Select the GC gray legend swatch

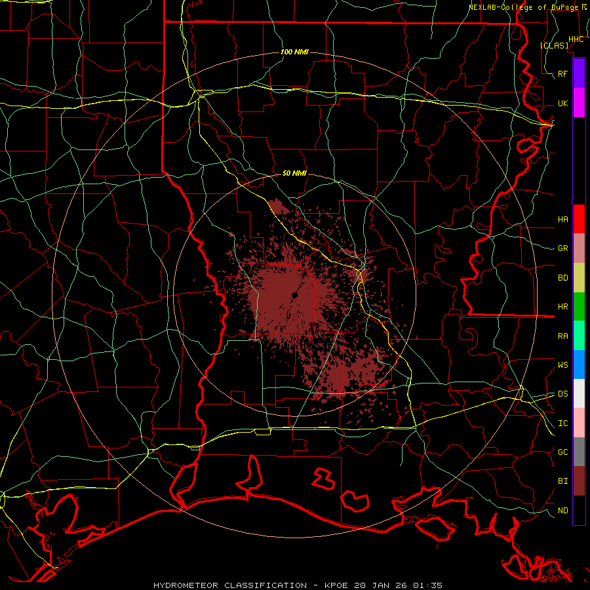pyautogui.click(x=579, y=452)
